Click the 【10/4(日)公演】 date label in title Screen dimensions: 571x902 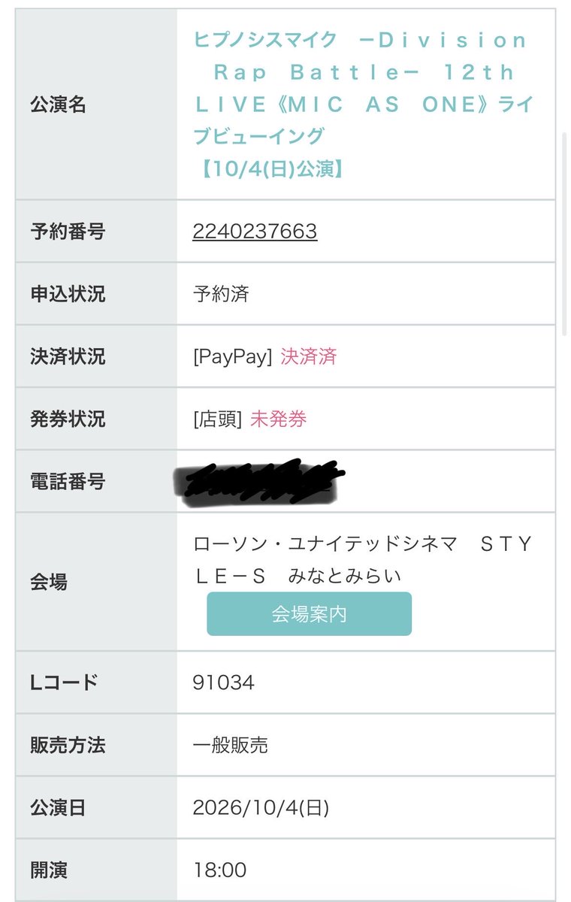pyautogui.click(x=270, y=169)
